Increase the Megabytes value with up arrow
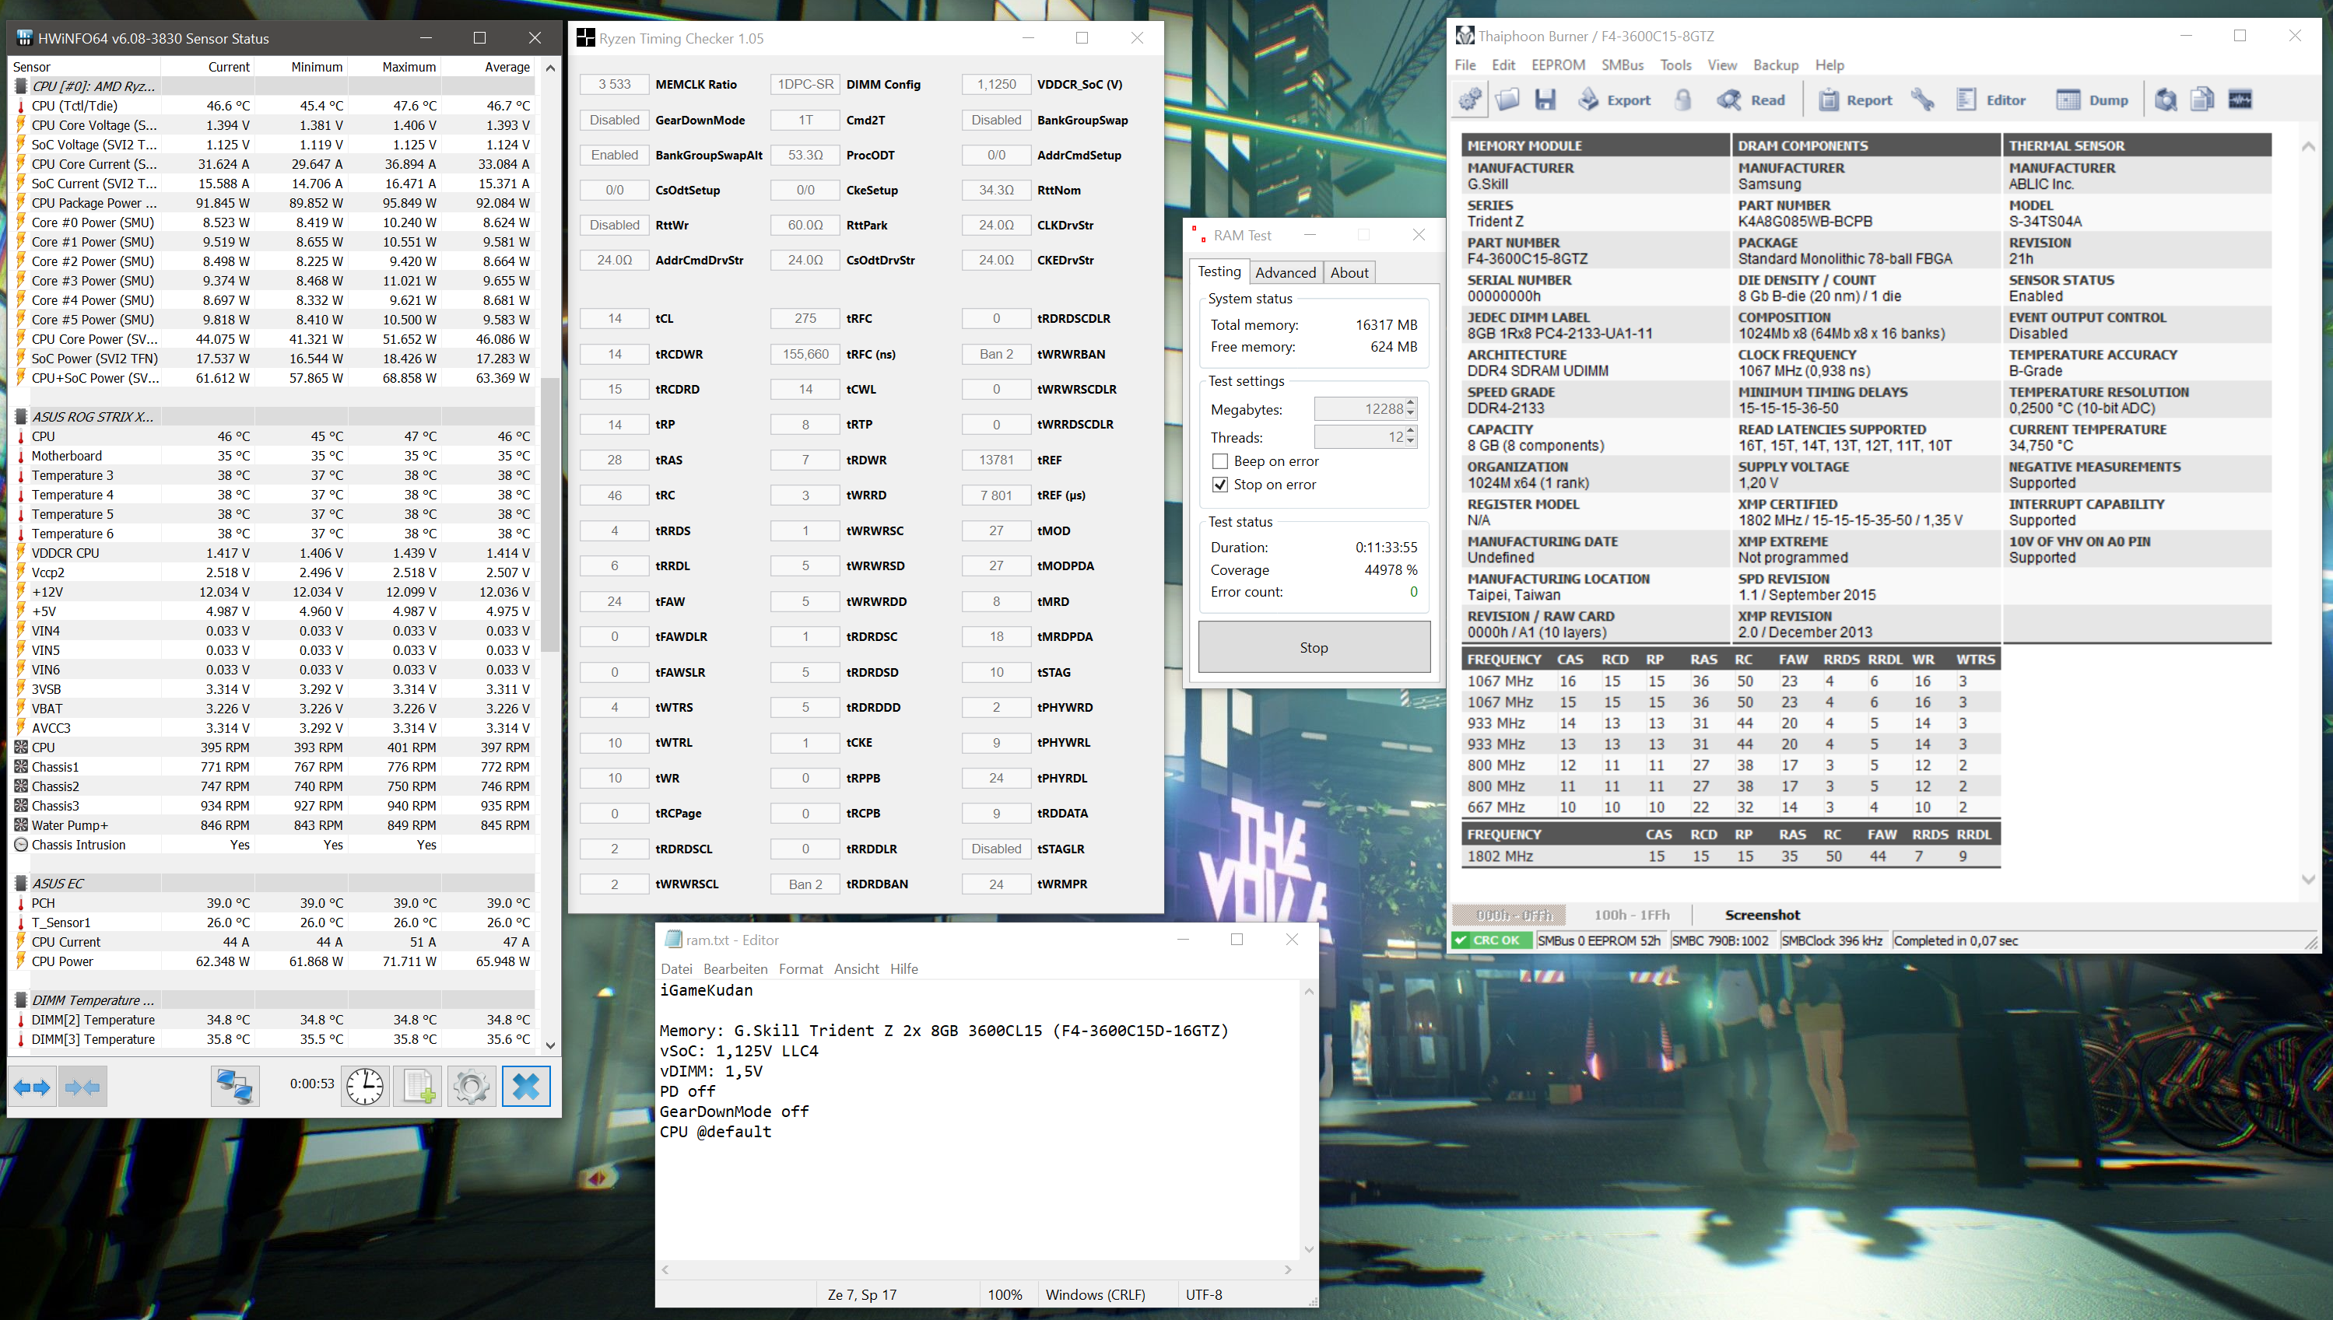 (1410, 404)
